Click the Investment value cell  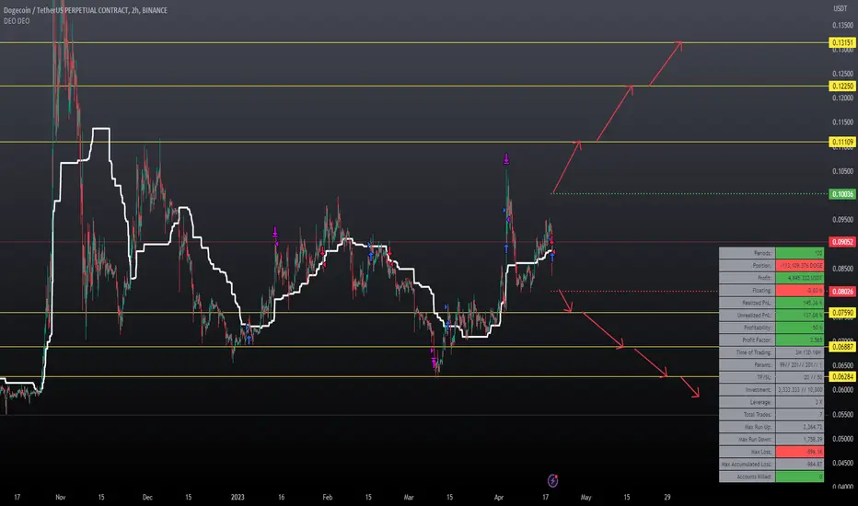[799, 389]
